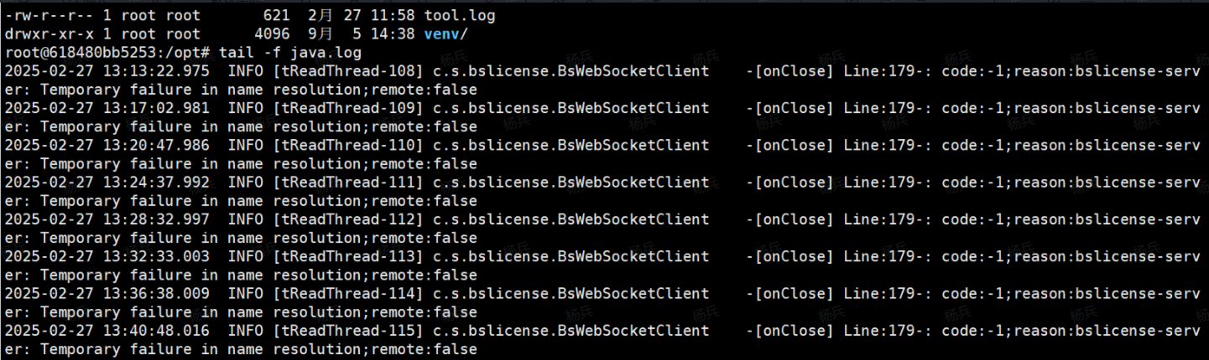Click the tReadThread-112 thread label
This screenshot has width=1209, height=360.
348,219
